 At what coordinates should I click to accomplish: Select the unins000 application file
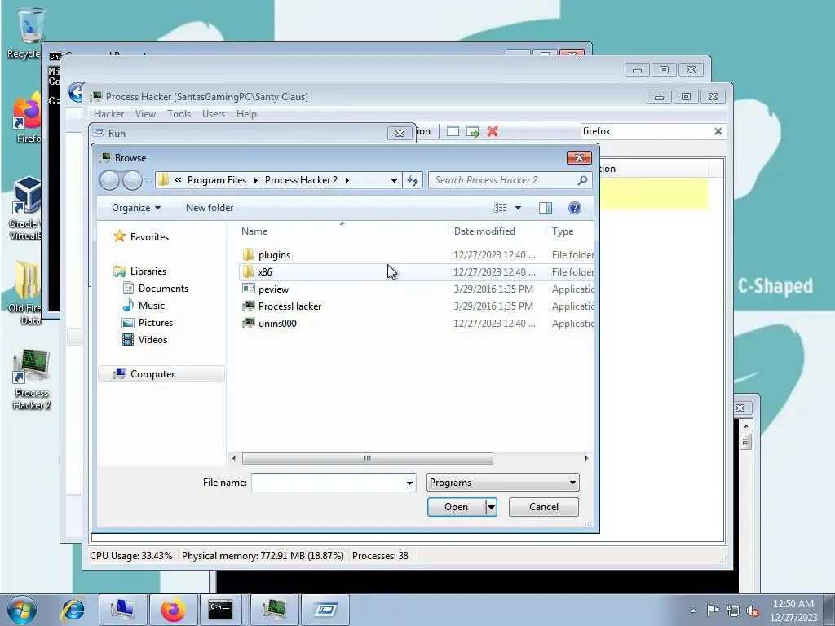[277, 323]
